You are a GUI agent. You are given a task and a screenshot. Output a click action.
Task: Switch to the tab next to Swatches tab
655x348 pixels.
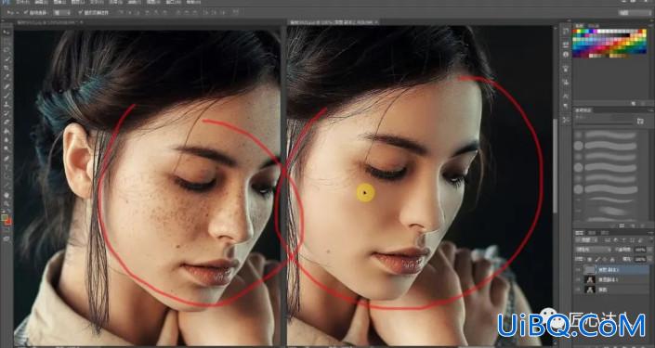click(x=593, y=26)
